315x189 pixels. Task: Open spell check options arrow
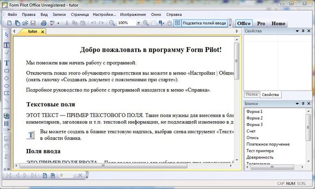coord(58,23)
